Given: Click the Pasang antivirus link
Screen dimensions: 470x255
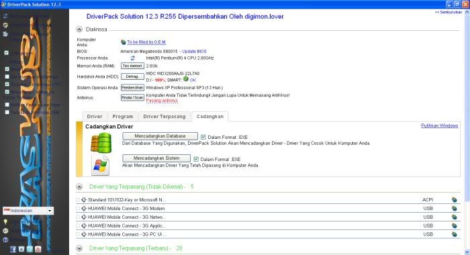Looking at the screenshot, I should tap(162, 101).
